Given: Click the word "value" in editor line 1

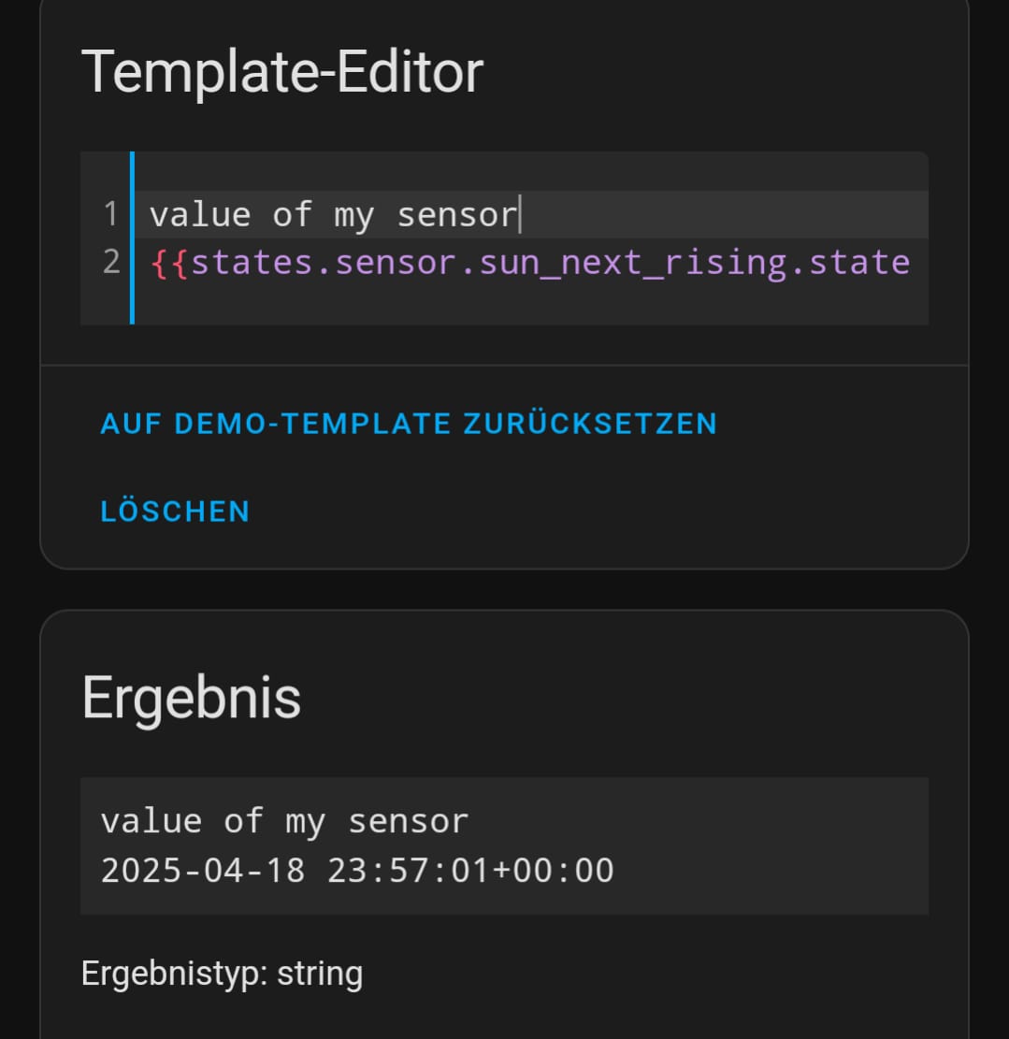Looking at the screenshot, I should [199, 215].
